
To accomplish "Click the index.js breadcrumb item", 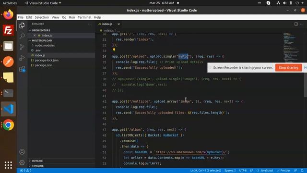I will (108, 30).
